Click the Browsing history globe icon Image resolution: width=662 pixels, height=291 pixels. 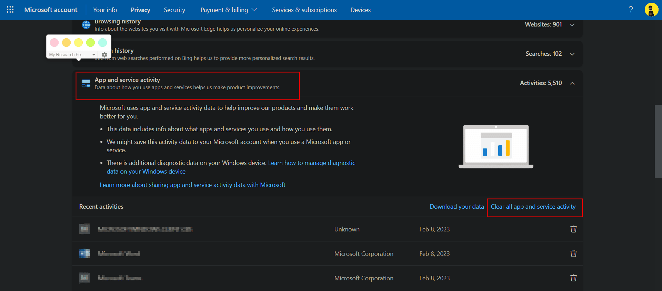[x=86, y=25]
